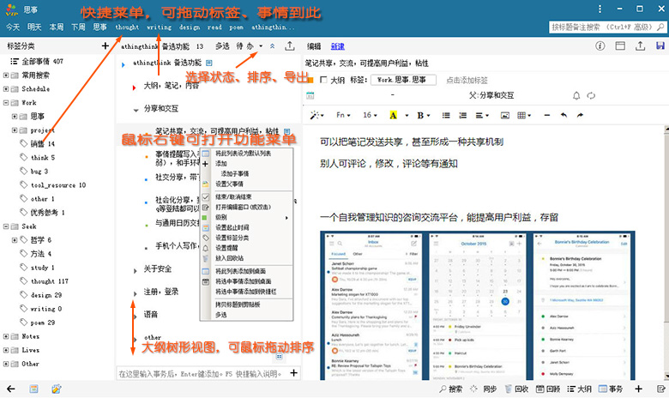Undo the last edit in editor toolbar

[x=564, y=115]
